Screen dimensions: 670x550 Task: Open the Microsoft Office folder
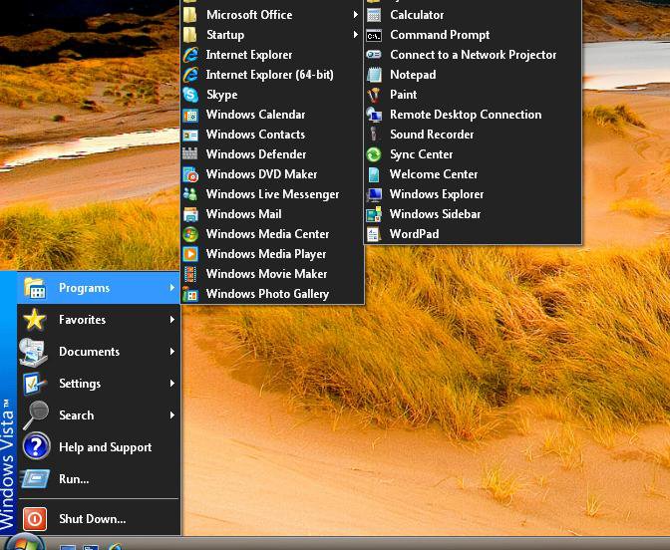pos(272,15)
